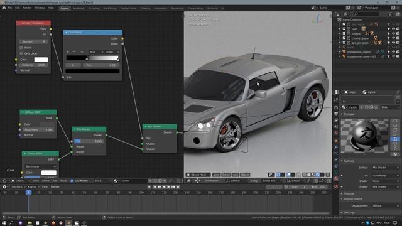Open Glossy BSDF Beckmann distribution dropdown
The image size is (402, 226).
40,166
